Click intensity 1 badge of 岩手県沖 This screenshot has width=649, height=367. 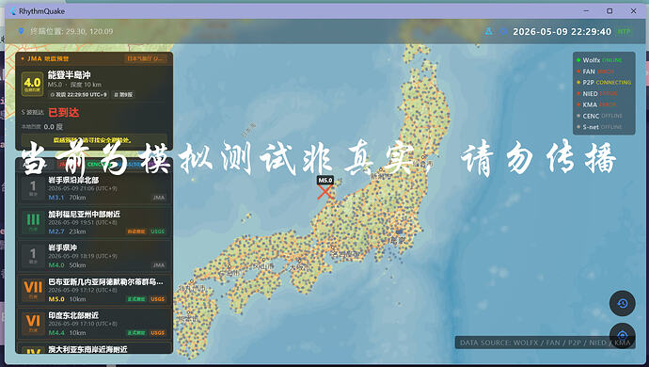click(x=33, y=256)
